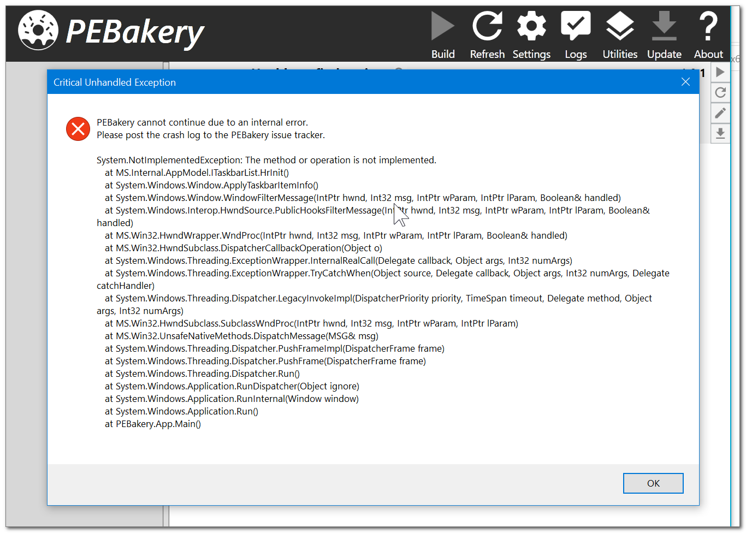Click the Refresh toolbar icon
This screenshot has height=533, width=746.
[x=487, y=25]
